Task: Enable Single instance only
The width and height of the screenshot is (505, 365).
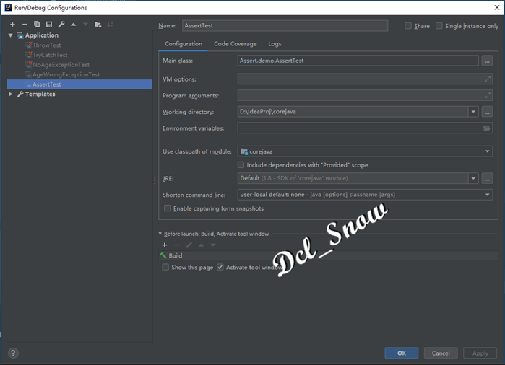Action: coord(439,26)
